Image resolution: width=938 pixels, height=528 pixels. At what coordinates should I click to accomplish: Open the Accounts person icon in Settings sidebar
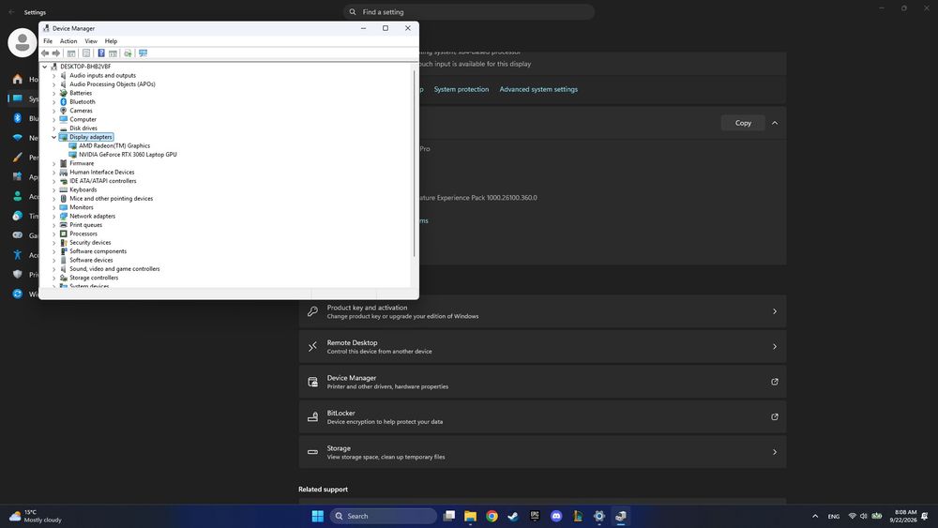17,196
